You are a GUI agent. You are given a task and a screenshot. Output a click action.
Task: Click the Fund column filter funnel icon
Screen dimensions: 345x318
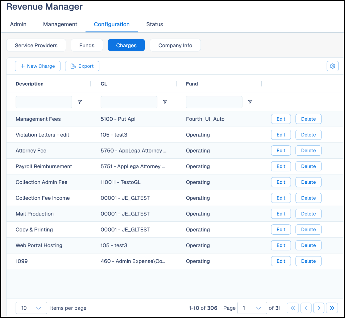250,102
